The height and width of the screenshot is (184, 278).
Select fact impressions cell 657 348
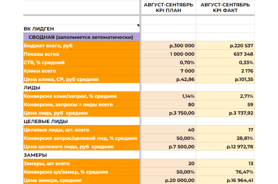pyautogui.click(x=225, y=54)
